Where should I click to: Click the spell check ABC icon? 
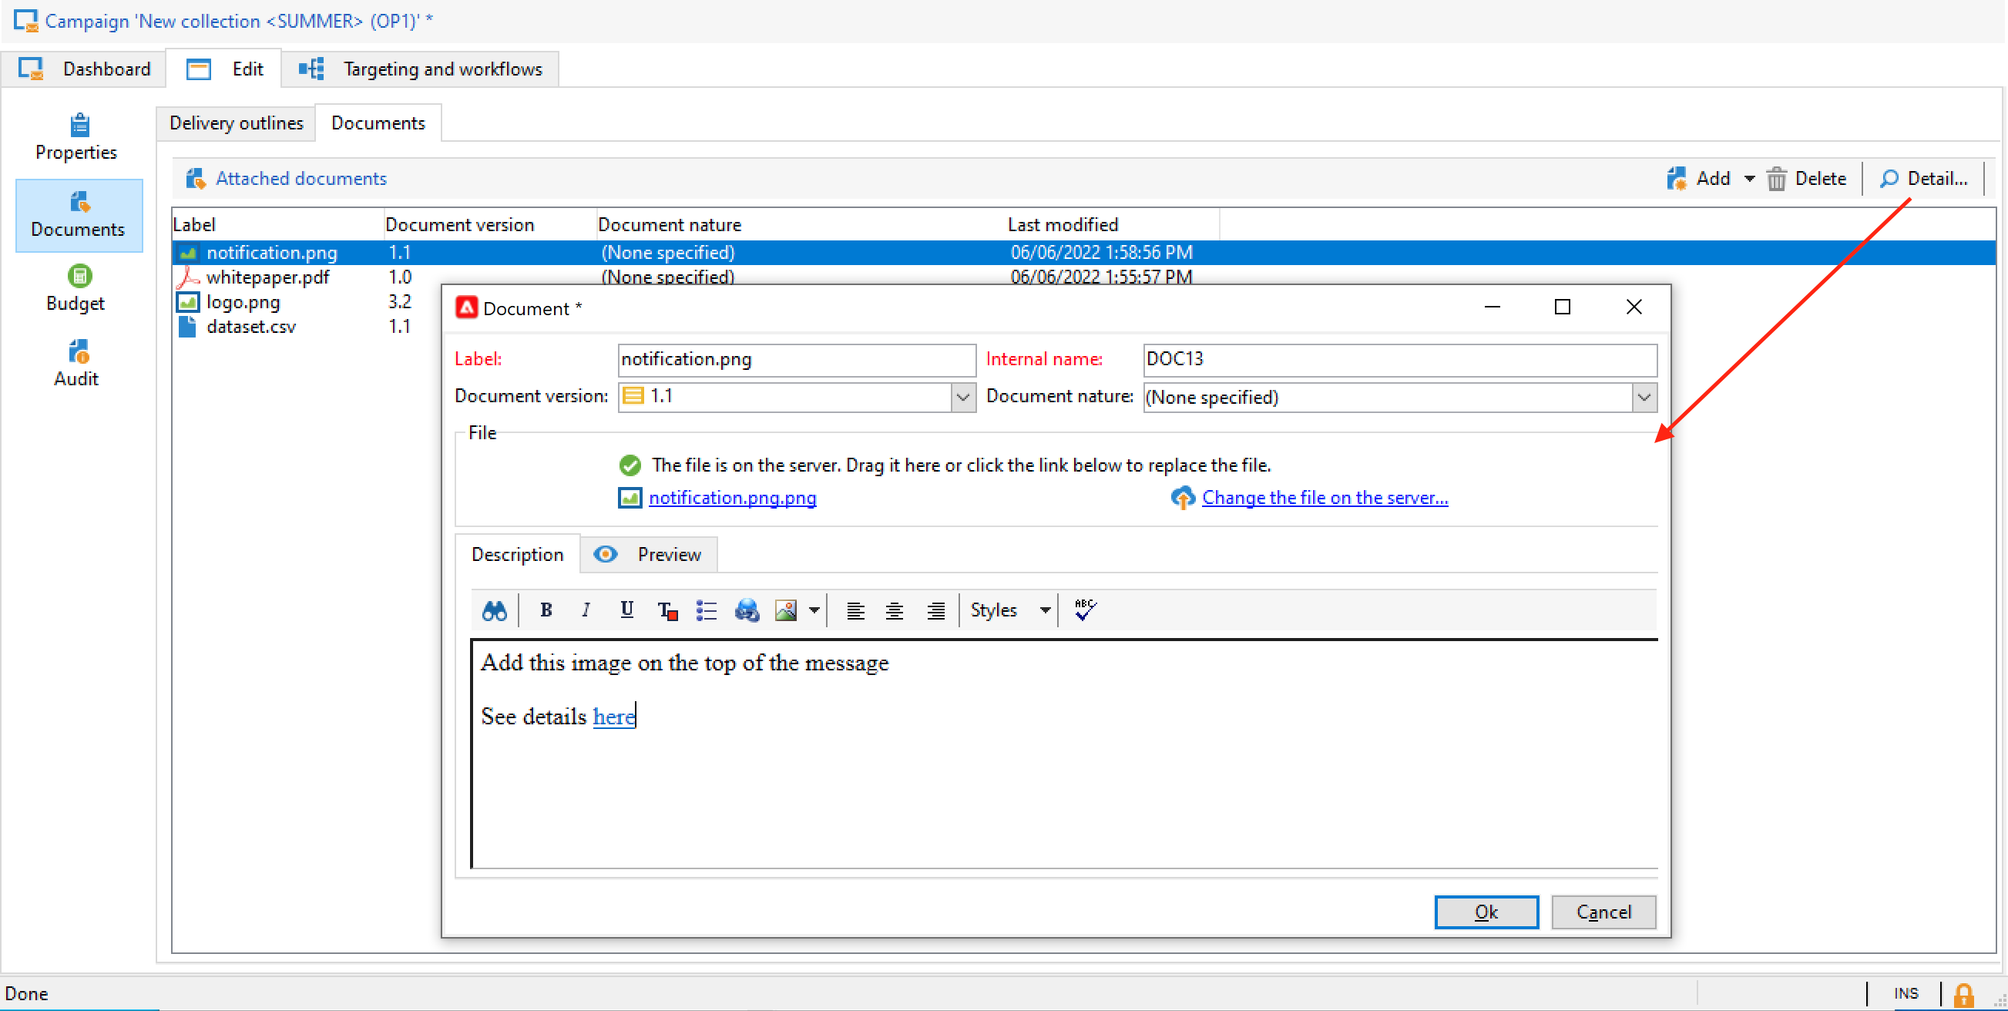click(1085, 610)
